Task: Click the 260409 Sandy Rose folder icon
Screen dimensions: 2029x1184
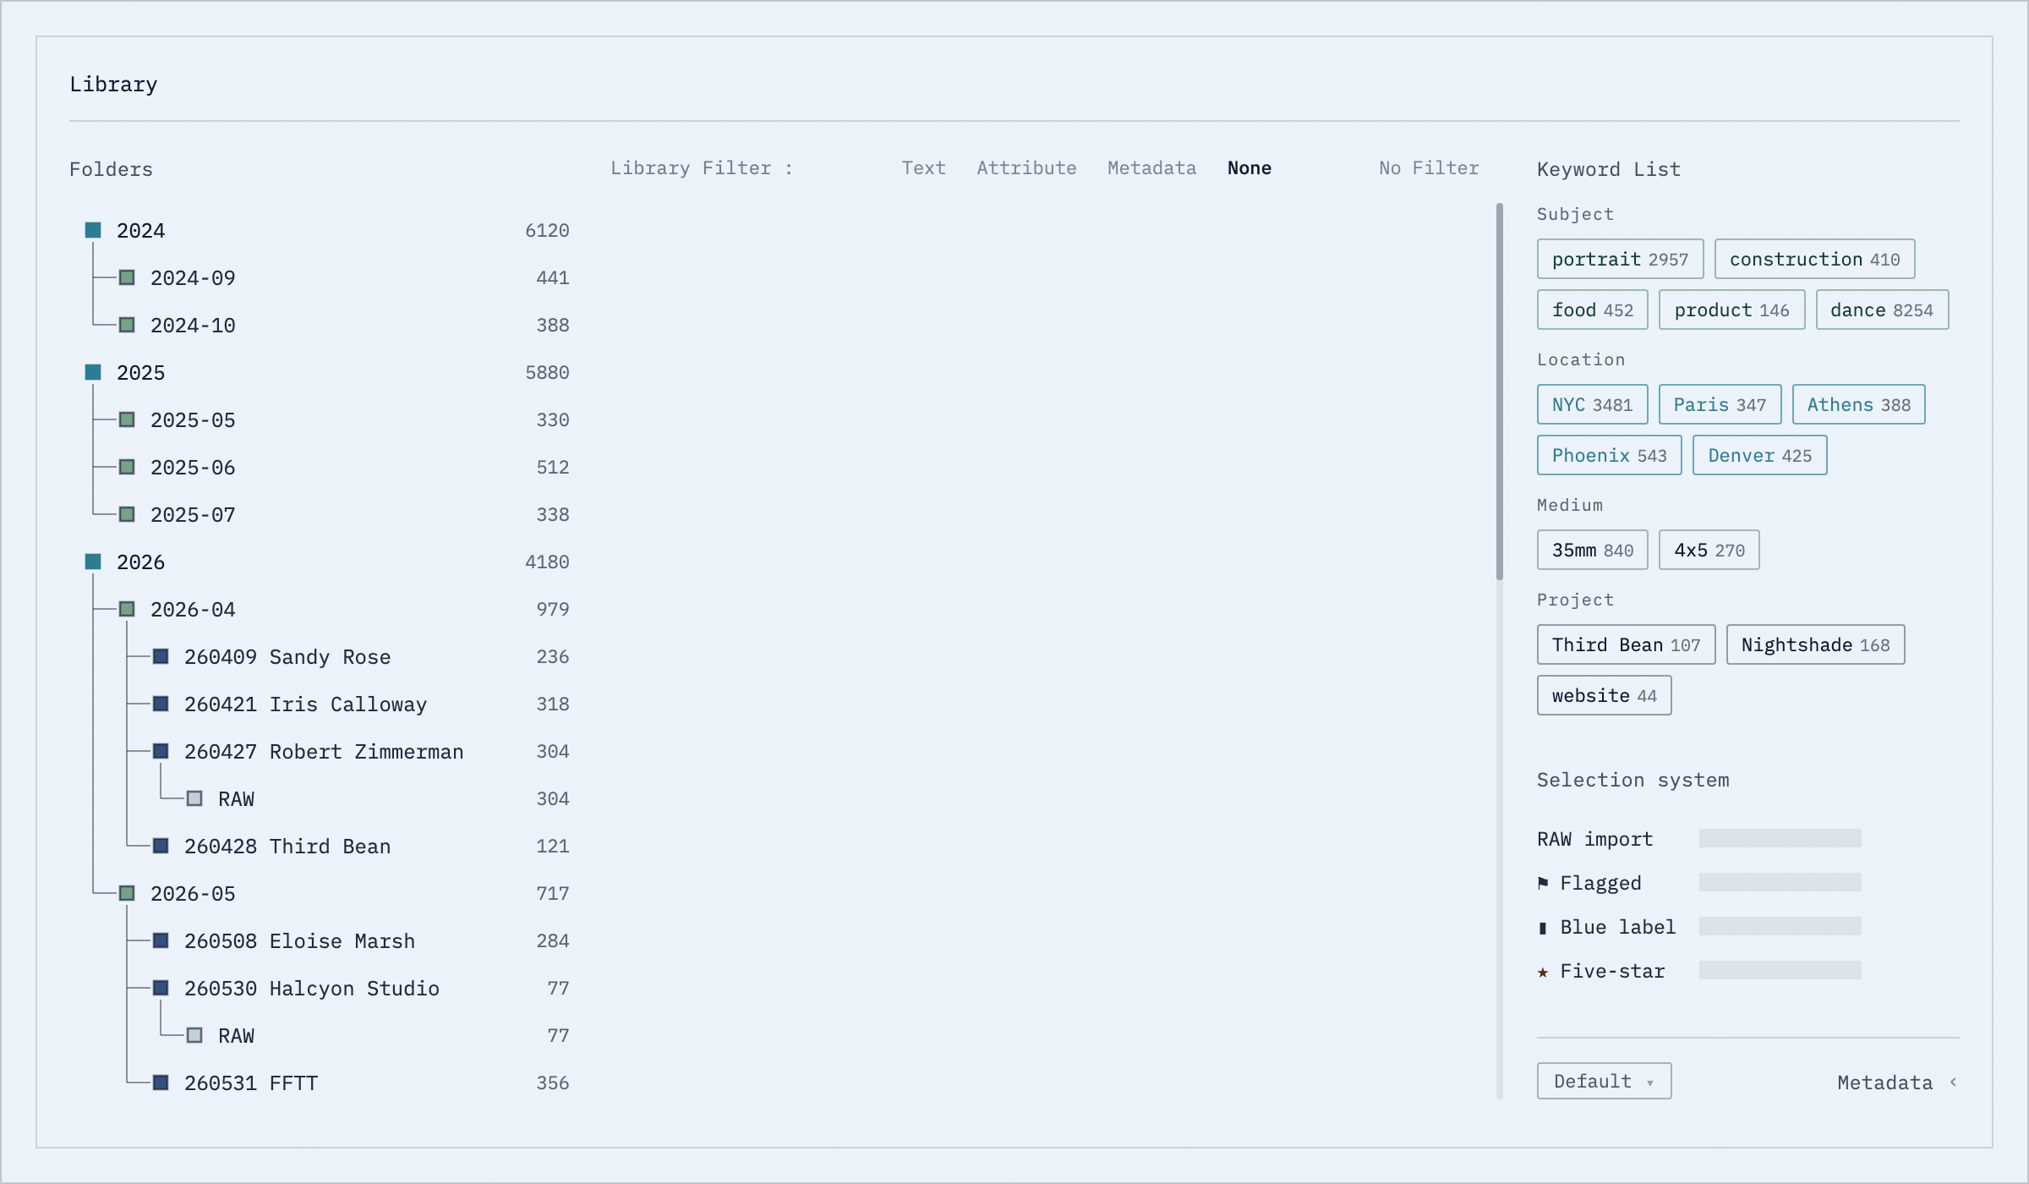Action: point(161,656)
